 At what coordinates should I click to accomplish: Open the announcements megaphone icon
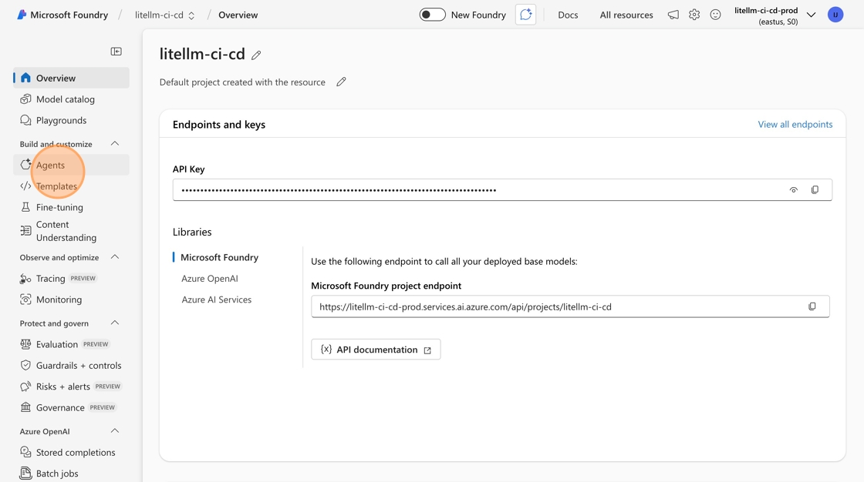click(673, 15)
